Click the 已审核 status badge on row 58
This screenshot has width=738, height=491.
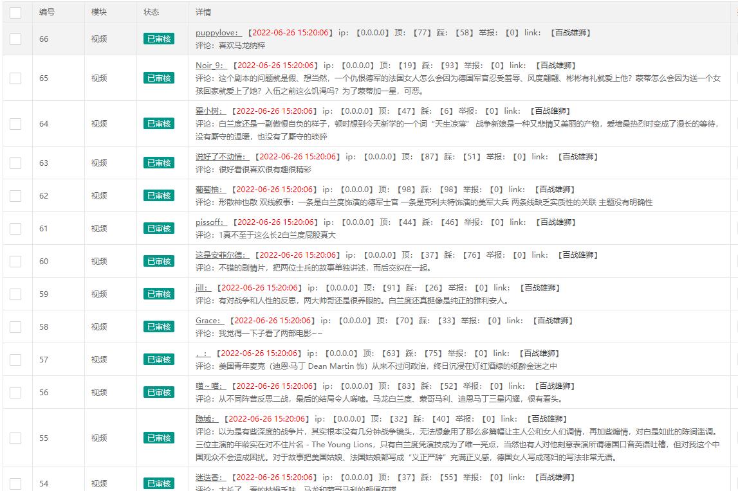158,326
